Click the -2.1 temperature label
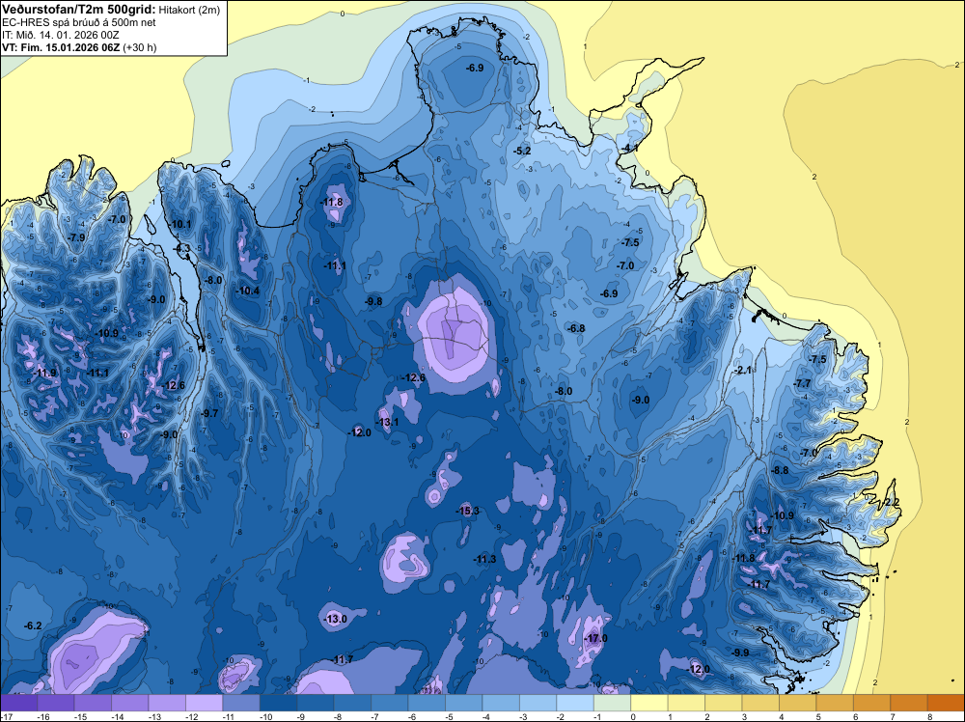The height and width of the screenshot is (722, 965). 743,370
